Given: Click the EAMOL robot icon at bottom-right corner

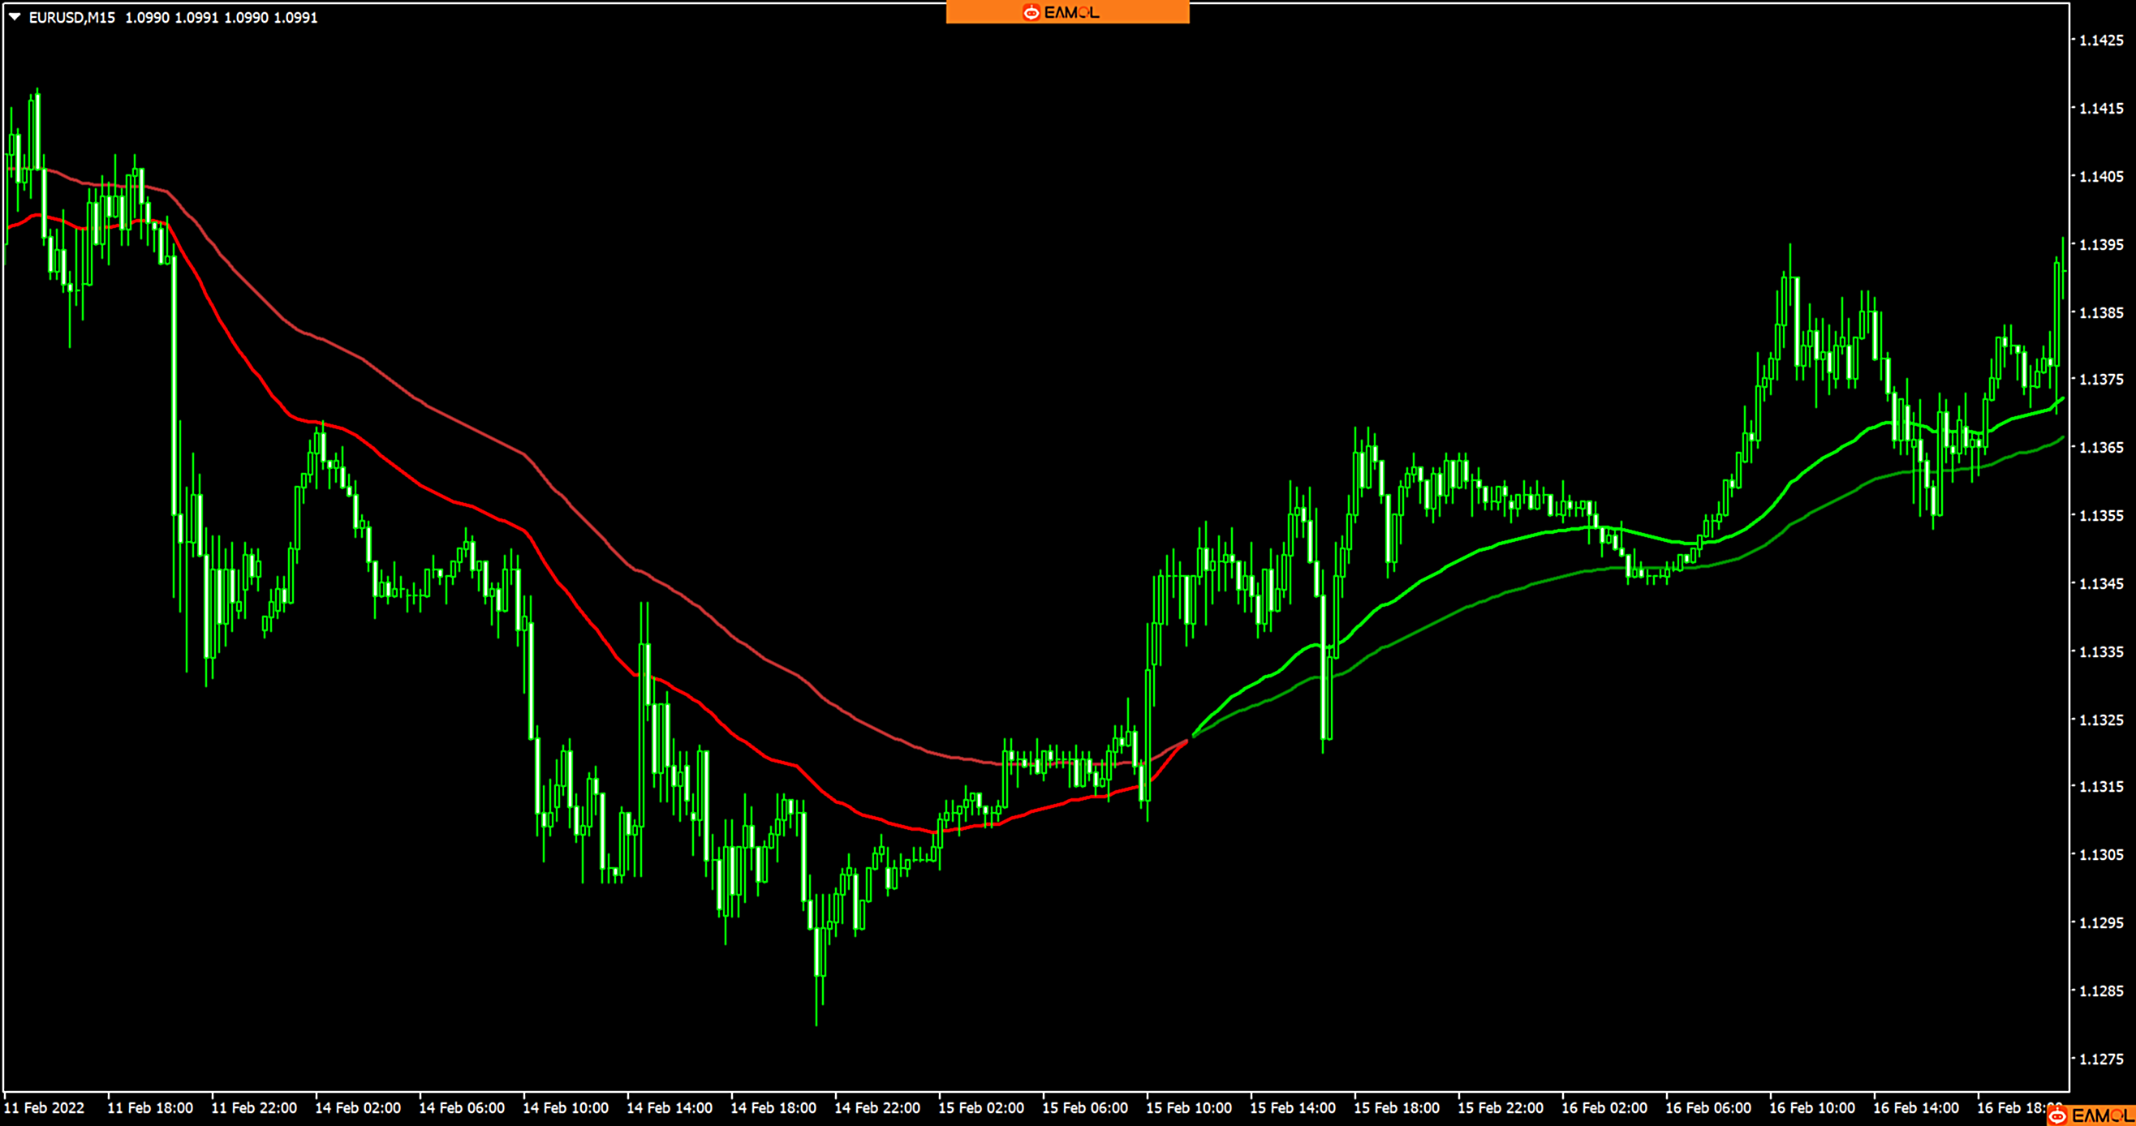Looking at the screenshot, I should 2056,1116.
